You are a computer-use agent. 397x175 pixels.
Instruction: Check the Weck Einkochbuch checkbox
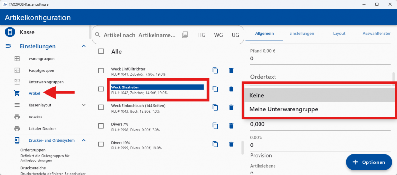click(x=101, y=107)
